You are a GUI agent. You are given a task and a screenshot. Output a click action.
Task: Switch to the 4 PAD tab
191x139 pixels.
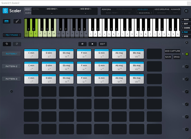186,32
